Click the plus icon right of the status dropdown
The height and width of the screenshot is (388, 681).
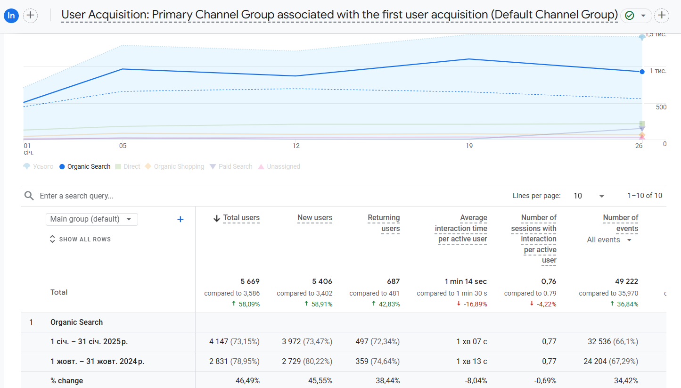click(662, 16)
